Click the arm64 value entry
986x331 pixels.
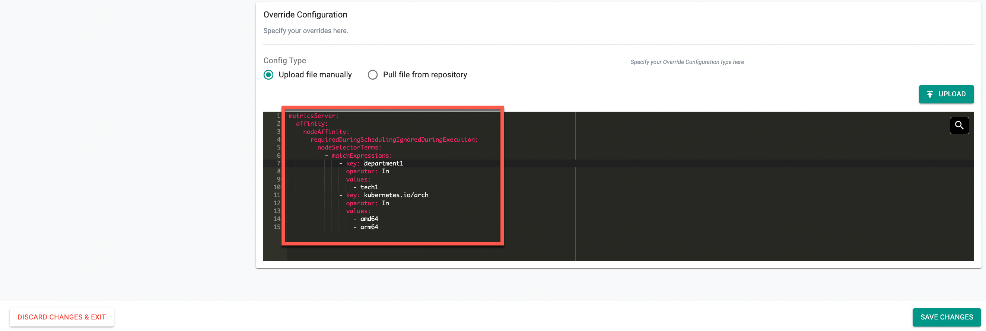(369, 227)
